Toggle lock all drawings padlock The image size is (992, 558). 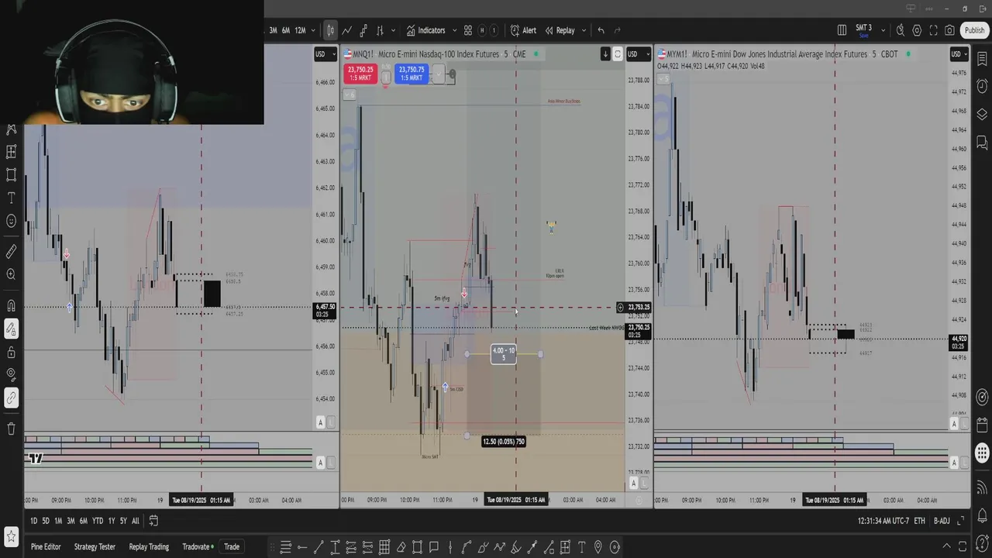point(11,353)
